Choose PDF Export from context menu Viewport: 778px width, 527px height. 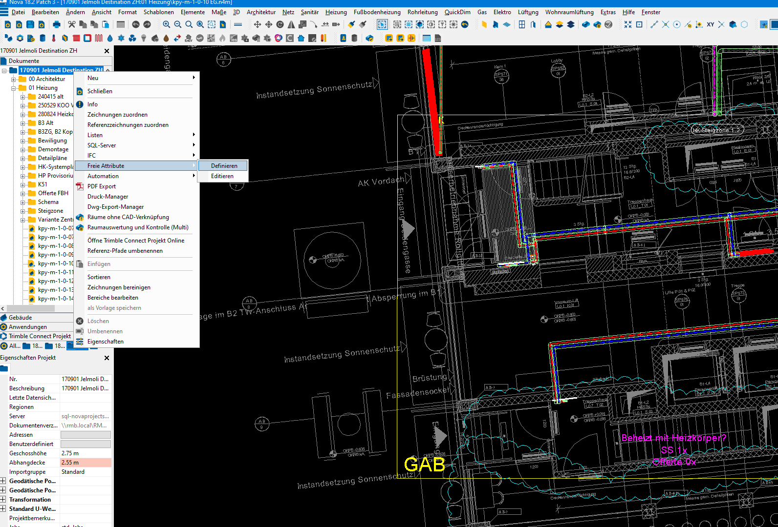tap(102, 186)
